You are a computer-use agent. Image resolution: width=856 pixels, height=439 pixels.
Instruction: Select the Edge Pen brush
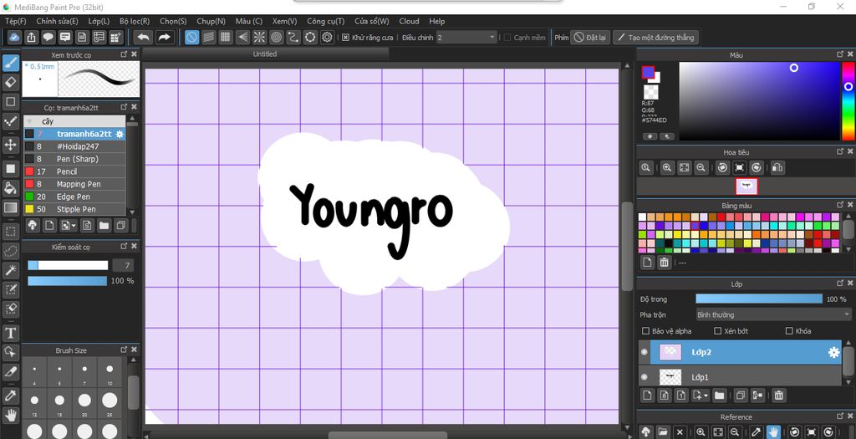74,197
